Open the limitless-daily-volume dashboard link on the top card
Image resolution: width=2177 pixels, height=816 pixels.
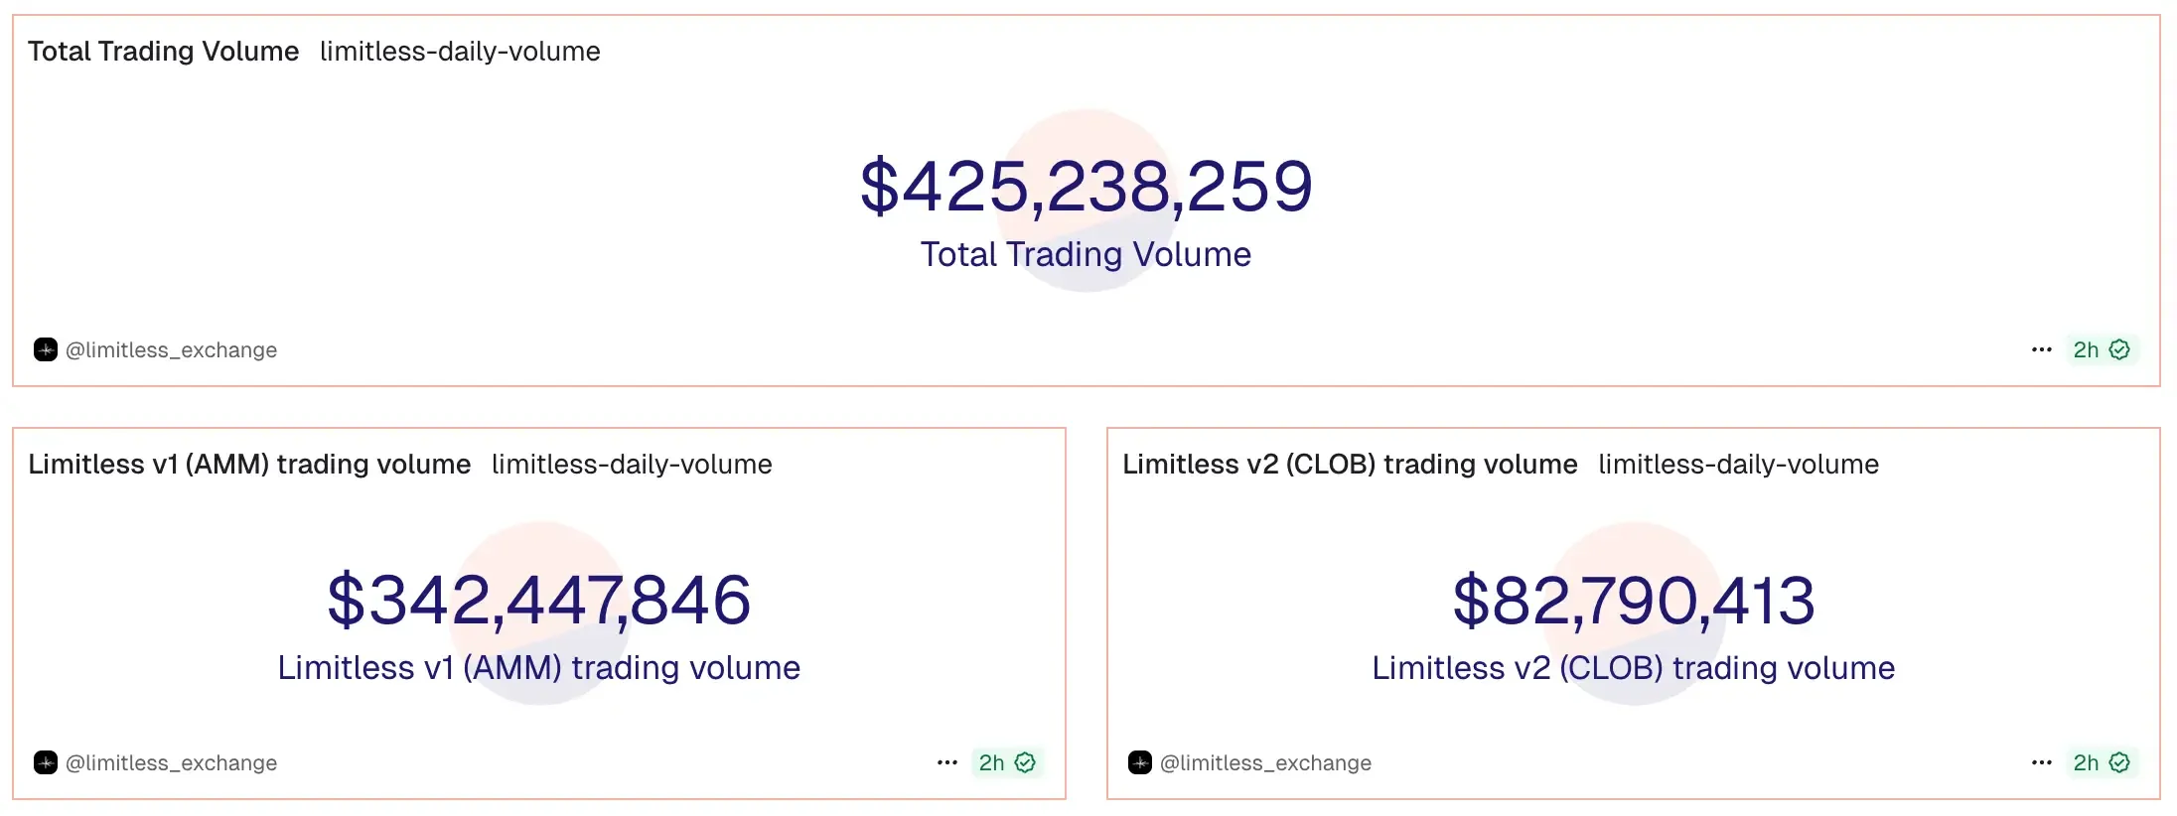(x=460, y=51)
